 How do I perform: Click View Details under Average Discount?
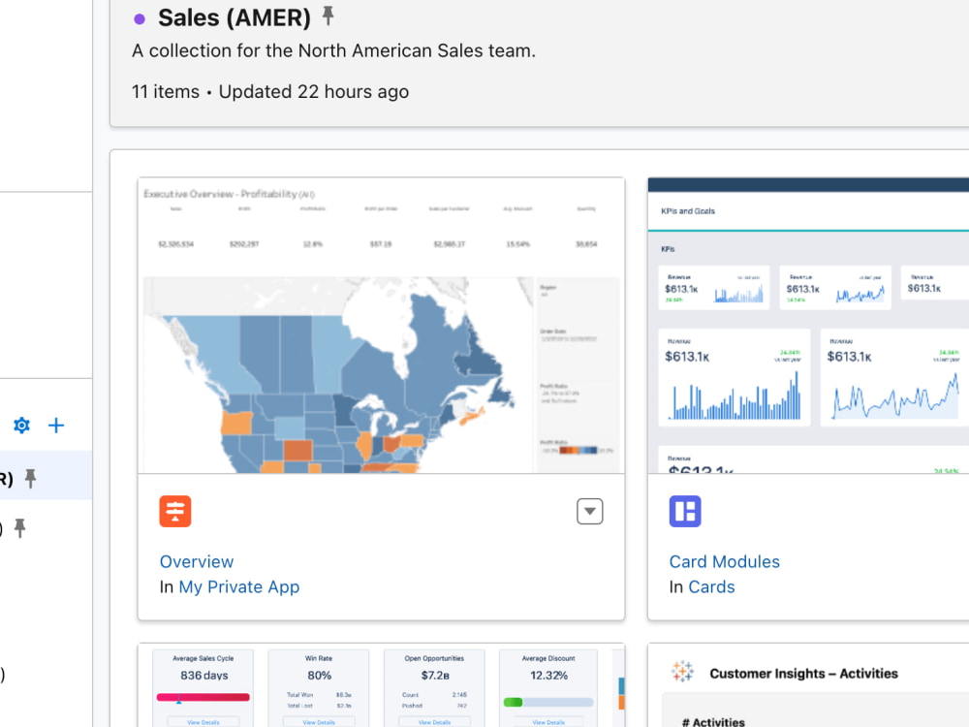click(548, 722)
